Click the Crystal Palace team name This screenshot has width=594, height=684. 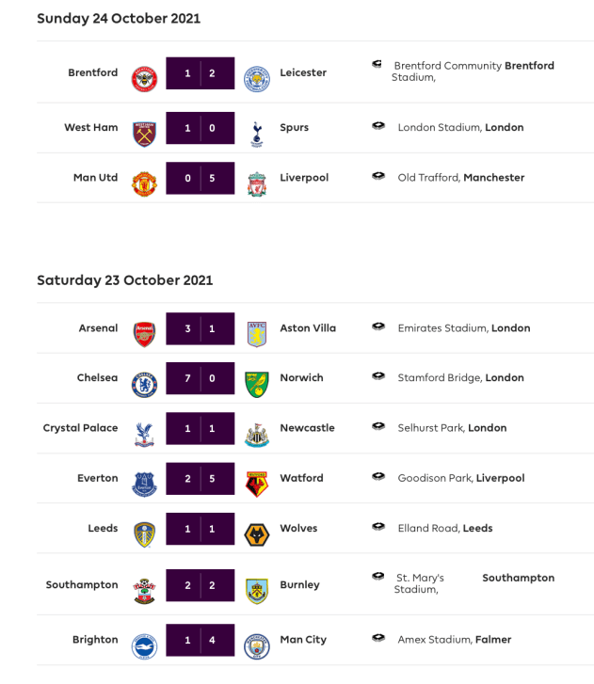[81, 428]
